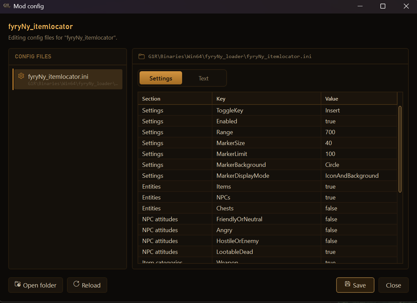This screenshot has width=417, height=303.
Task: Click the Angry value false
Action: tap(359, 230)
